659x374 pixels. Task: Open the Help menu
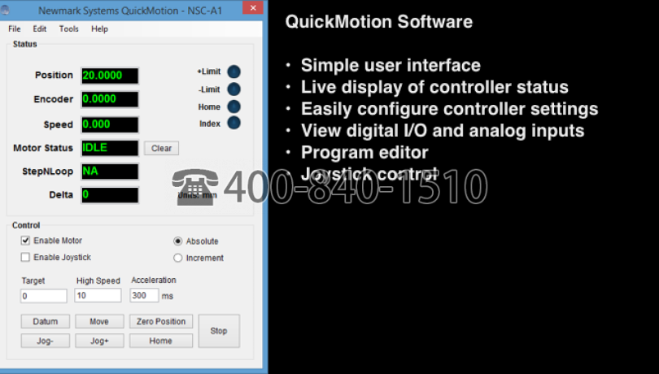tap(99, 29)
